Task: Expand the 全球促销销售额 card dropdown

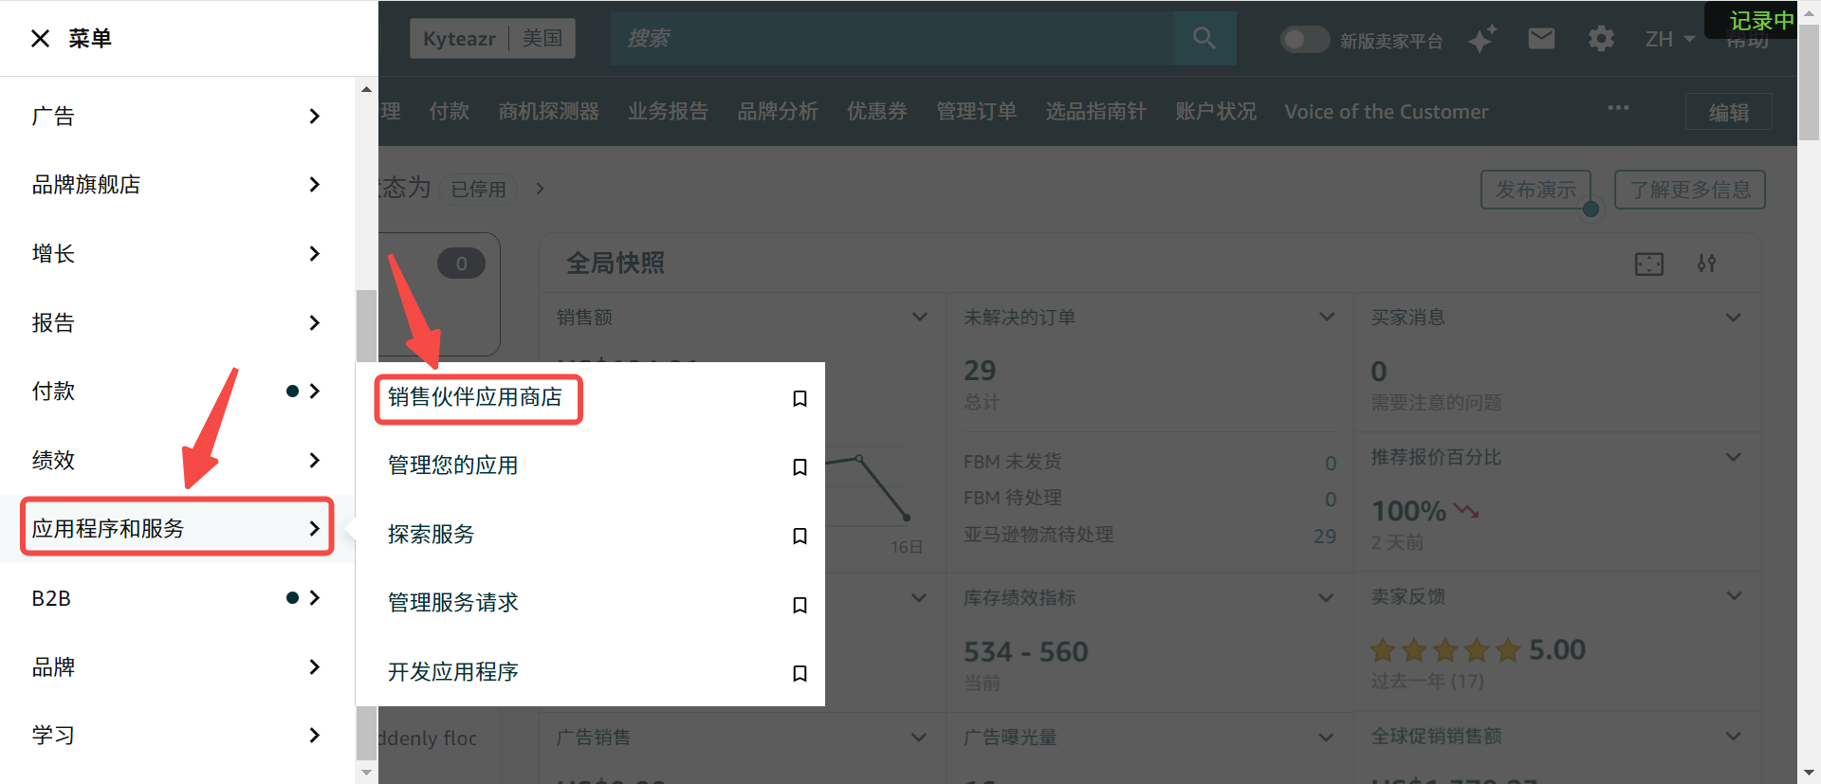Action: [x=1734, y=737]
